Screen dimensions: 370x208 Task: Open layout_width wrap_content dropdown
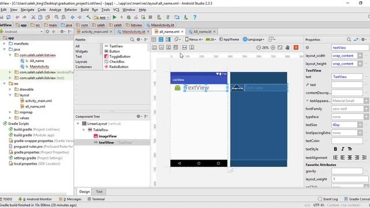tap(360, 55)
